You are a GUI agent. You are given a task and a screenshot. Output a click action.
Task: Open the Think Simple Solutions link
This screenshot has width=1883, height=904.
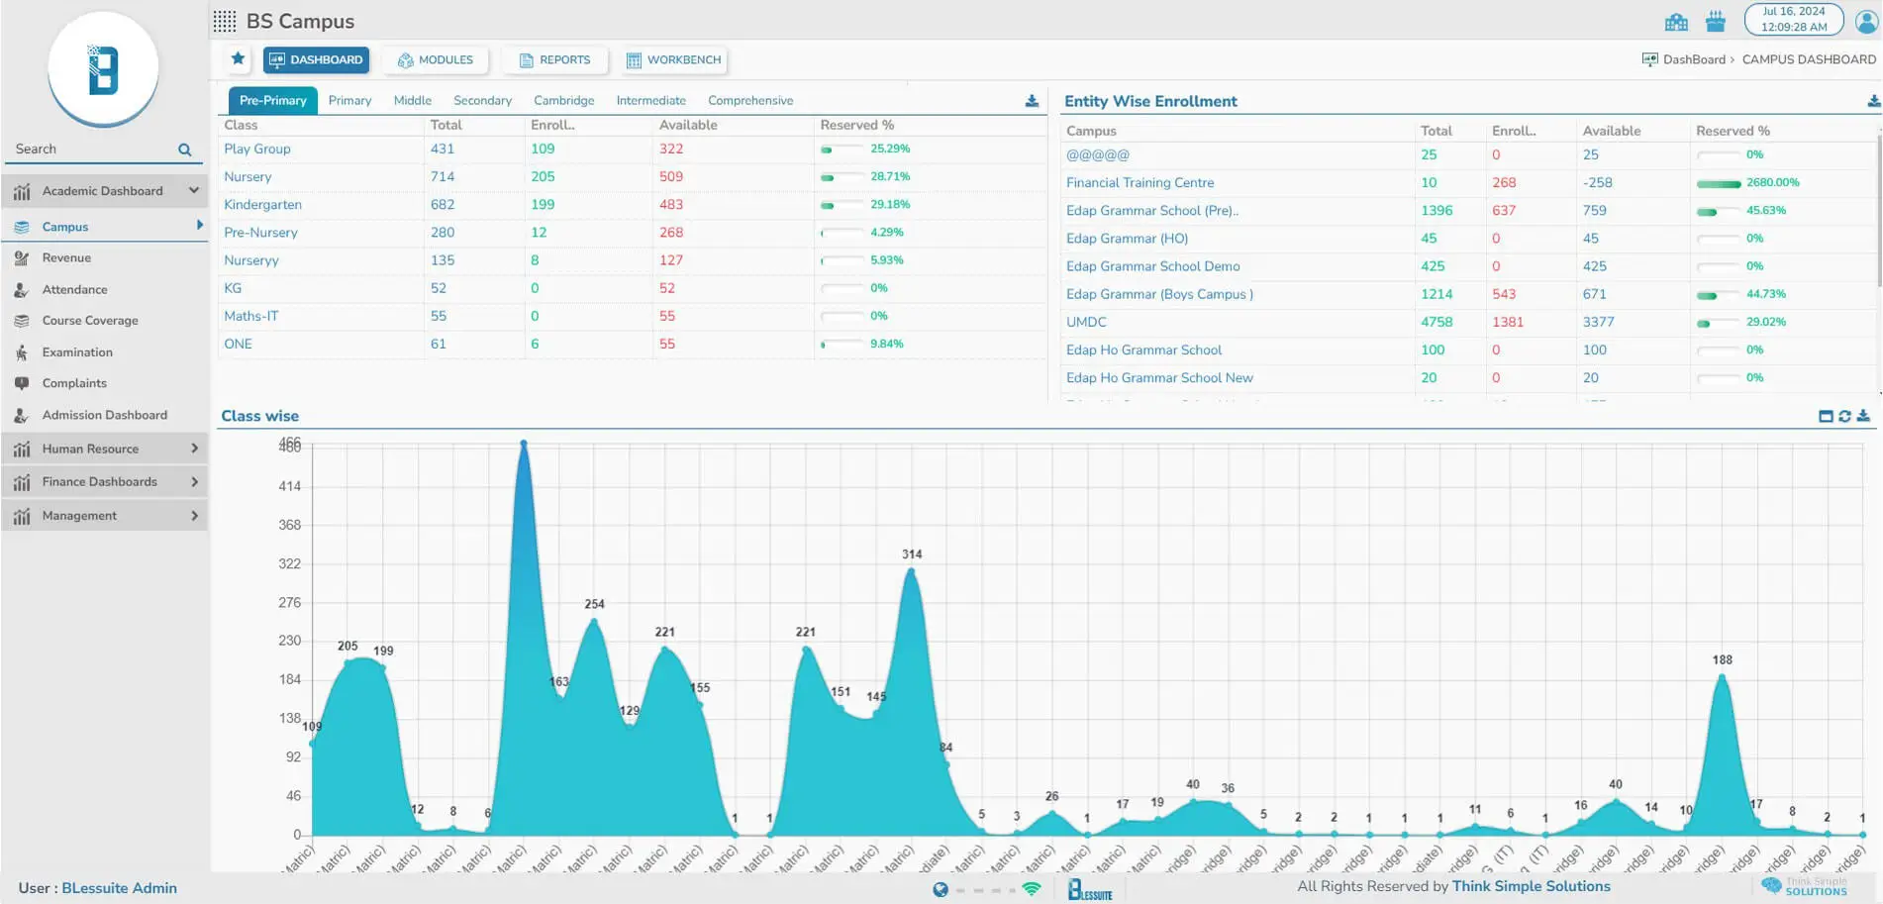pyautogui.click(x=1531, y=886)
